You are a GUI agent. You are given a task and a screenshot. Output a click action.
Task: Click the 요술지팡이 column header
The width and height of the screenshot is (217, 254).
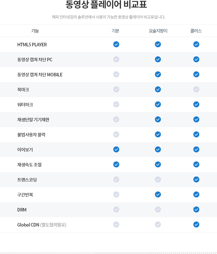pyautogui.click(x=158, y=31)
